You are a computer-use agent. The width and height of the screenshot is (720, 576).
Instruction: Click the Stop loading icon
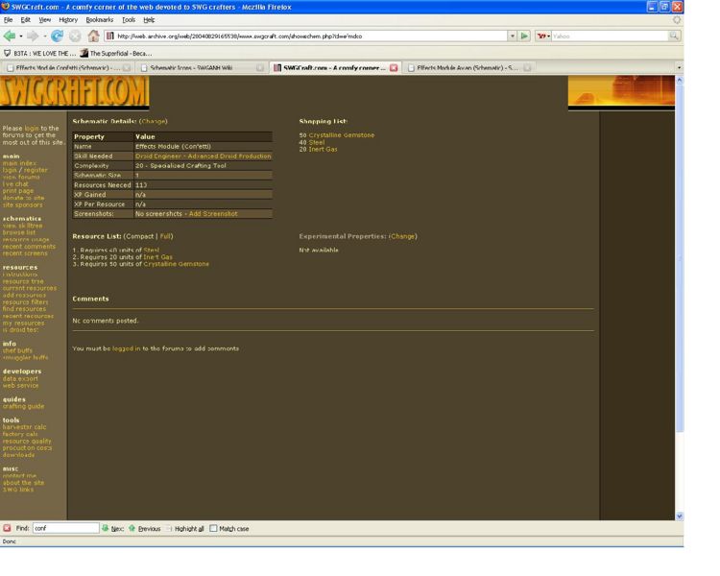[x=75, y=36]
